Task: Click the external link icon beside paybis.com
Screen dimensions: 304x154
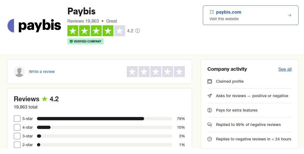Action: click(x=212, y=12)
